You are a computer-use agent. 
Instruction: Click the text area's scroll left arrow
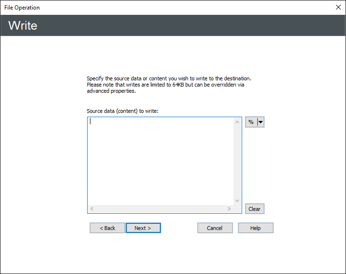92,209
